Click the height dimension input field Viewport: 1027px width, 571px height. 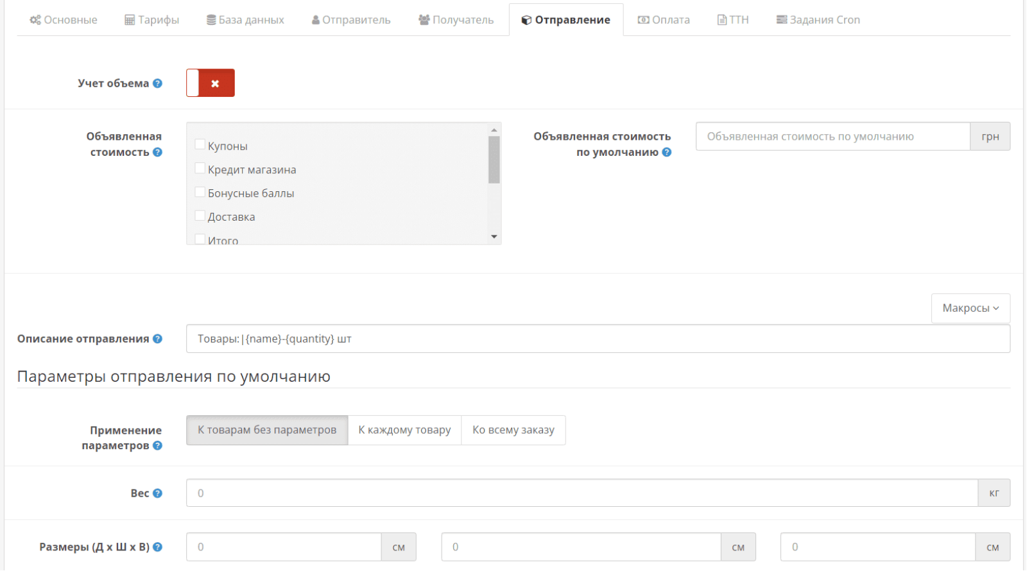coord(878,547)
